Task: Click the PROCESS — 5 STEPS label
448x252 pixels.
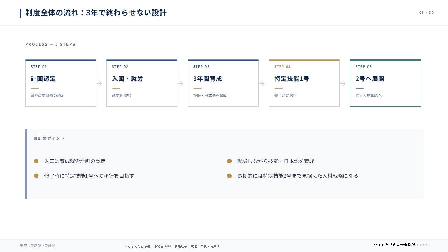Action: [50, 44]
